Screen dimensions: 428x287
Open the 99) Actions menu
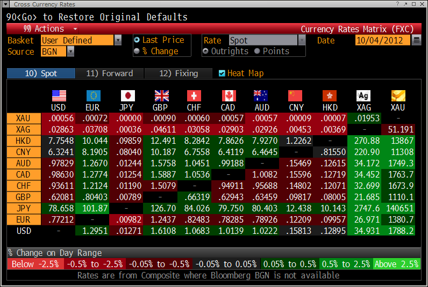pos(49,29)
